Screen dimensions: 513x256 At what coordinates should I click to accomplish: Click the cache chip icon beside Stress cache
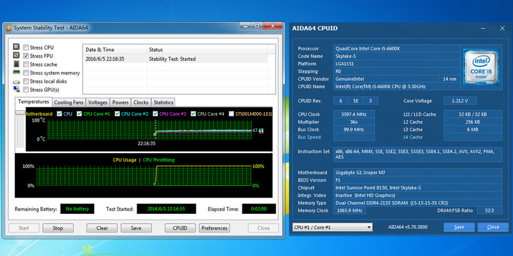[x=16, y=64]
